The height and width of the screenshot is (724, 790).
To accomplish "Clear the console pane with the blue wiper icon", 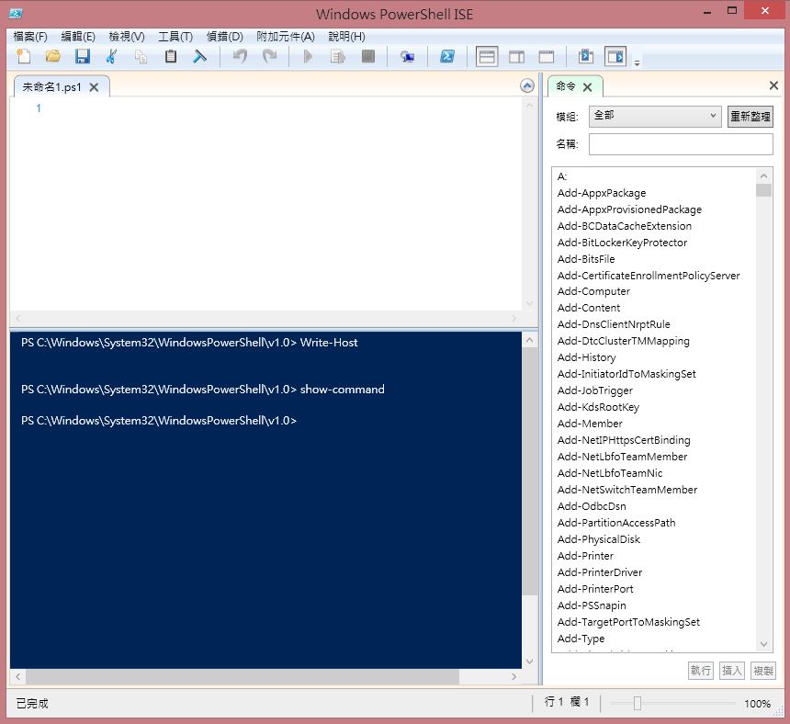I will click(200, 56).
